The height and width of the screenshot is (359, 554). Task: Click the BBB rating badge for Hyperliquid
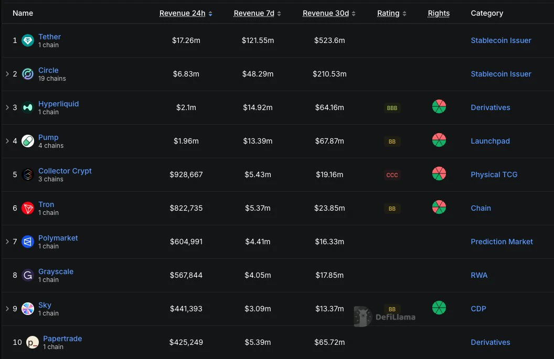[392, 108]
